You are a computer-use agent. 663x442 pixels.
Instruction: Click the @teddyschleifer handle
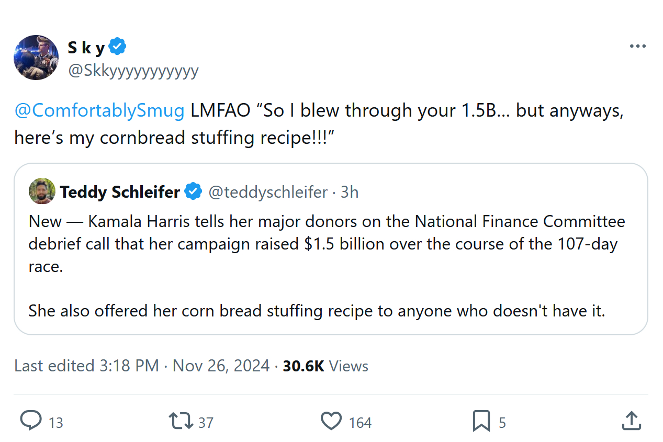268,192
